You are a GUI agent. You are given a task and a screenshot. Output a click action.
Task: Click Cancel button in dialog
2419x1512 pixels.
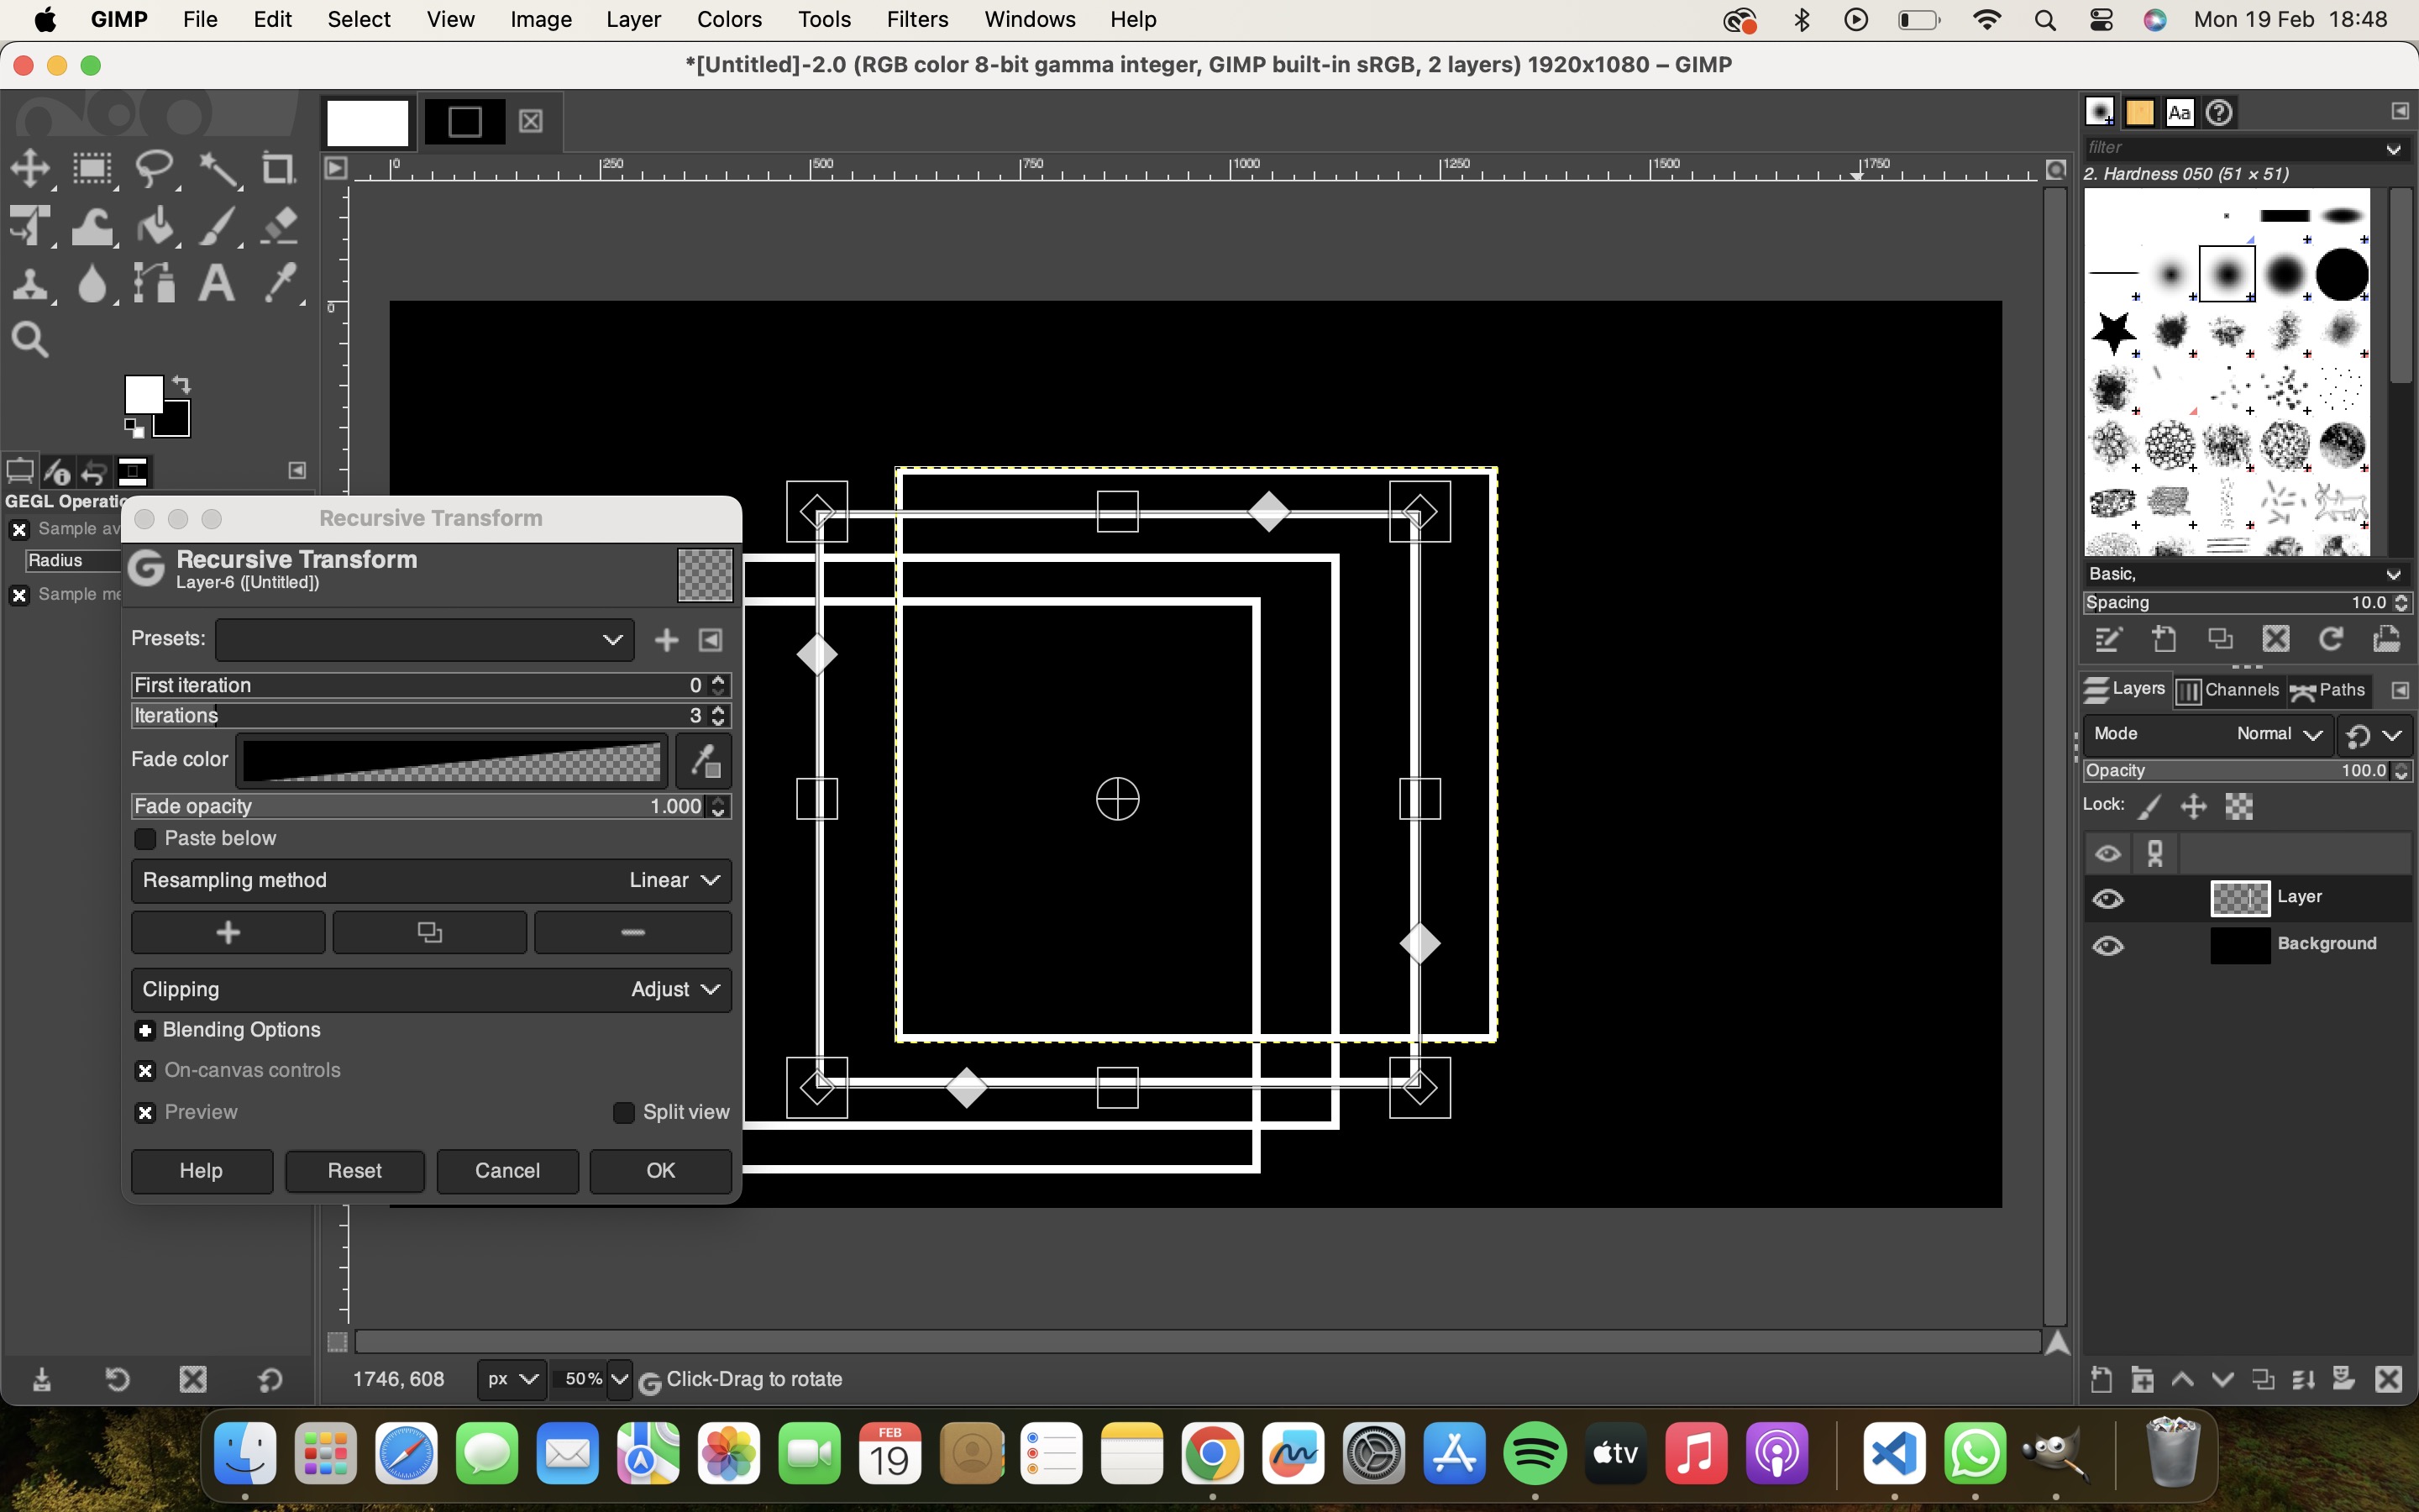(506, 1168)
